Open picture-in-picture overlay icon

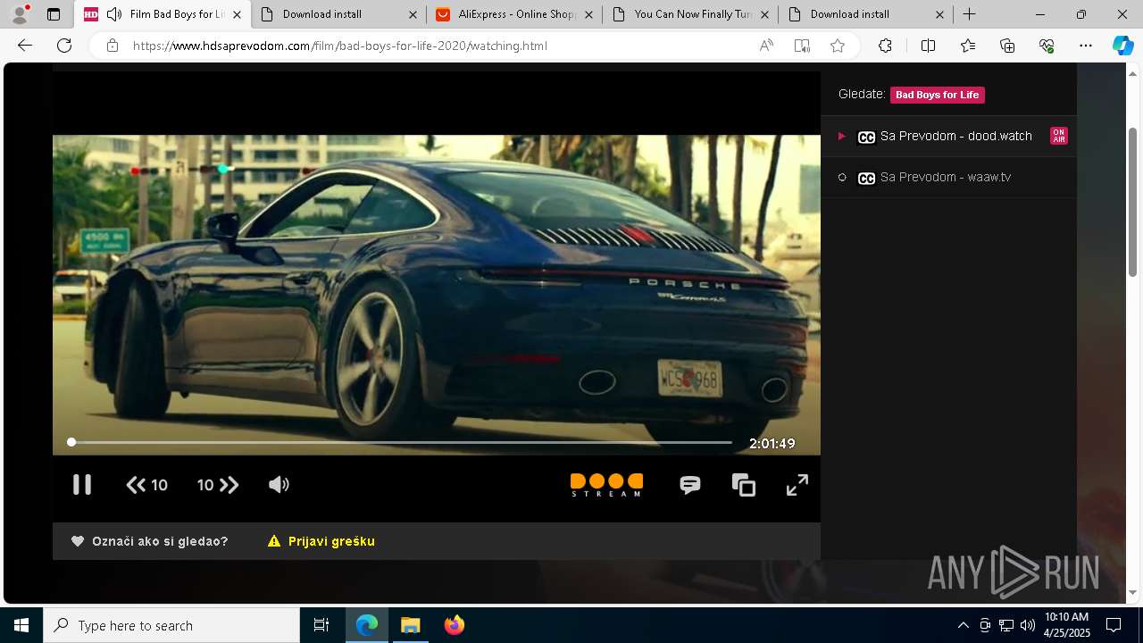744,485
